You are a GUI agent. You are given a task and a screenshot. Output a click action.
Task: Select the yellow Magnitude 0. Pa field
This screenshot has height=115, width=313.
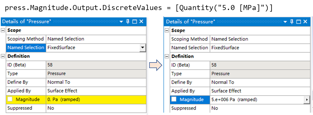(96, 99)
